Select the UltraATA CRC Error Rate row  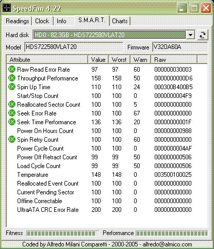(107, 210)
